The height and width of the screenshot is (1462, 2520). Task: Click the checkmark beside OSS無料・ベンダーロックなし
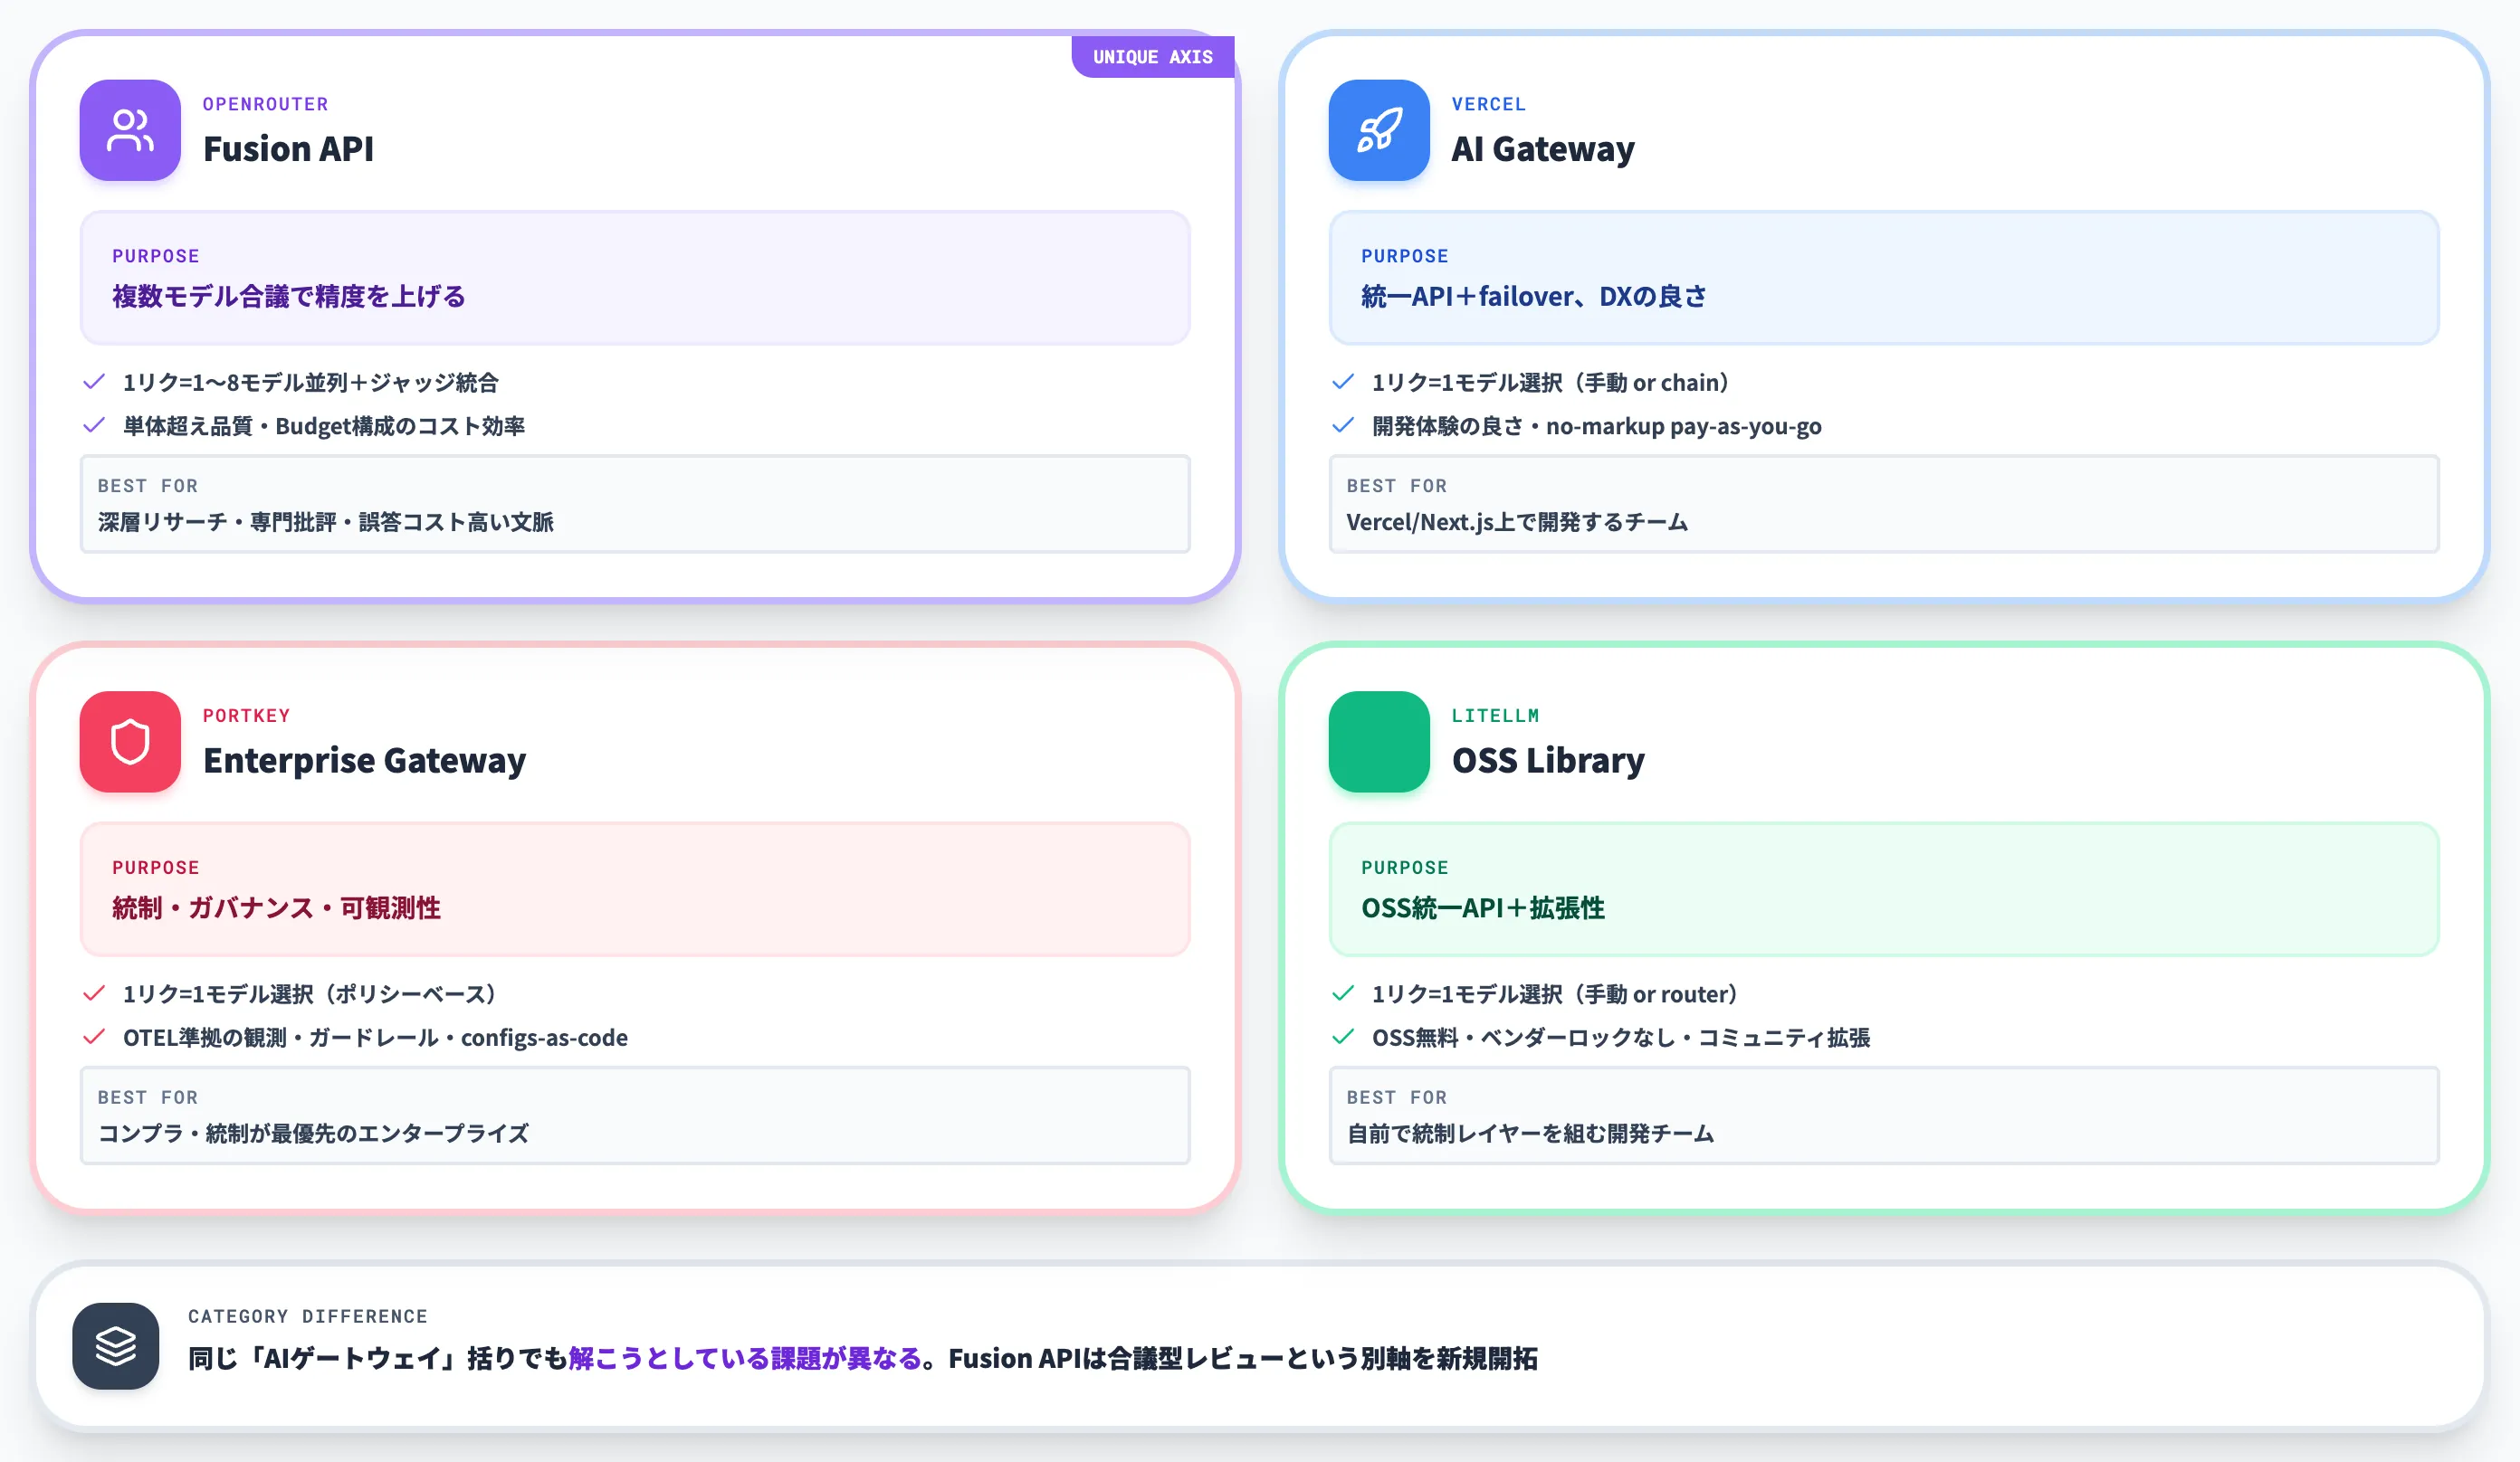point(1343,1038)
